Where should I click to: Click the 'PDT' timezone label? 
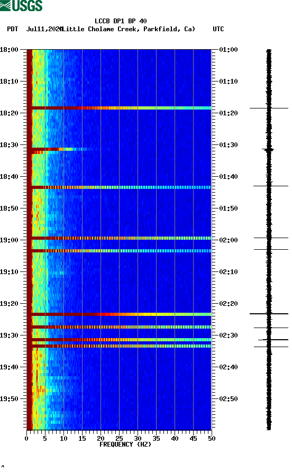click(x=13, y=29)
